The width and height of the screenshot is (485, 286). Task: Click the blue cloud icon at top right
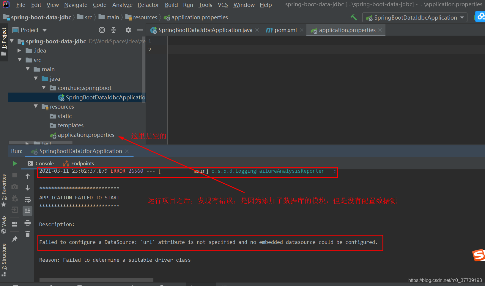pyautogui.click(x=481, y=16)
